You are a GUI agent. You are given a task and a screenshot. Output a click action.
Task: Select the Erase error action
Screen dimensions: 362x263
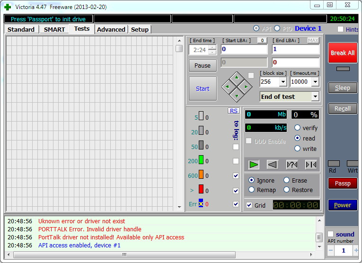point(286,180)
